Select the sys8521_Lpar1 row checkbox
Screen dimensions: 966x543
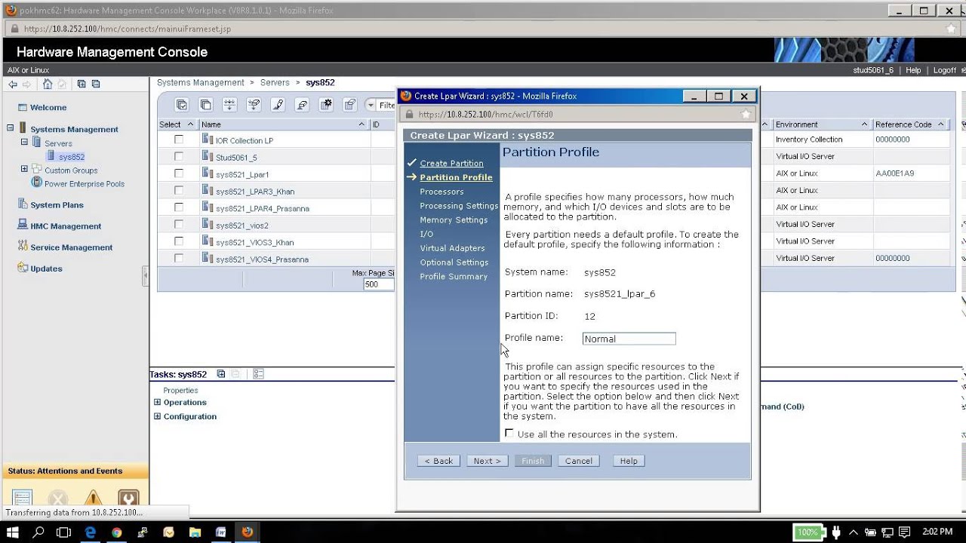click(179, 173)
